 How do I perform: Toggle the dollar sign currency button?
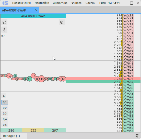(4, 30)
